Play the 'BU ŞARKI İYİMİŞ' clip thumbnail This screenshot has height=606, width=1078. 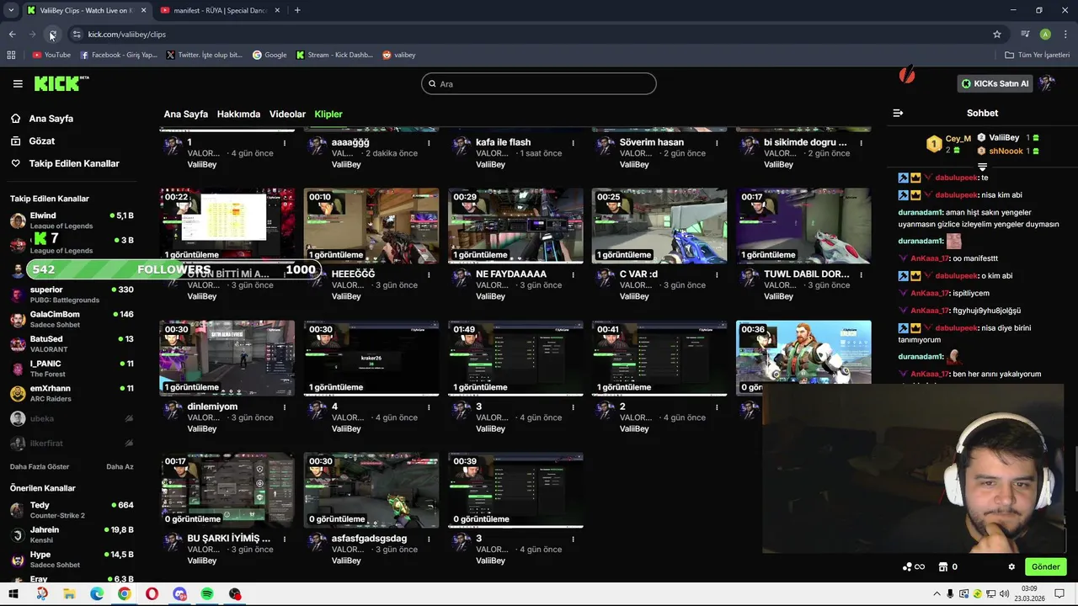227,490
